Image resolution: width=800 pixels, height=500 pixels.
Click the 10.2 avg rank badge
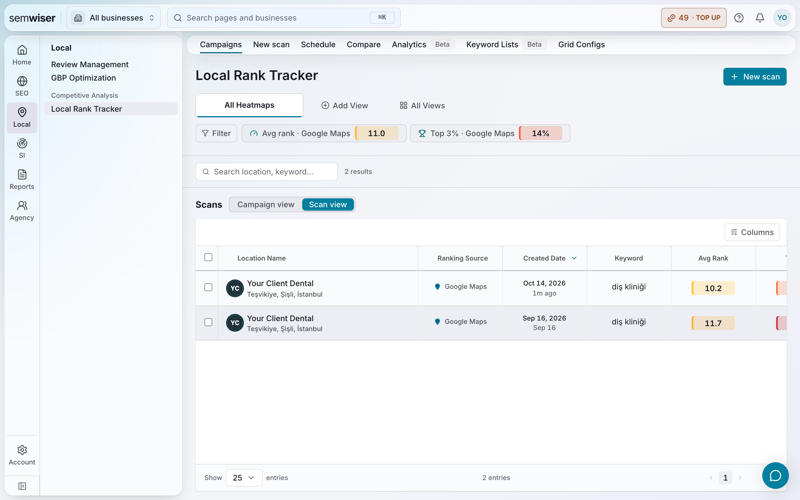point(713,288)
